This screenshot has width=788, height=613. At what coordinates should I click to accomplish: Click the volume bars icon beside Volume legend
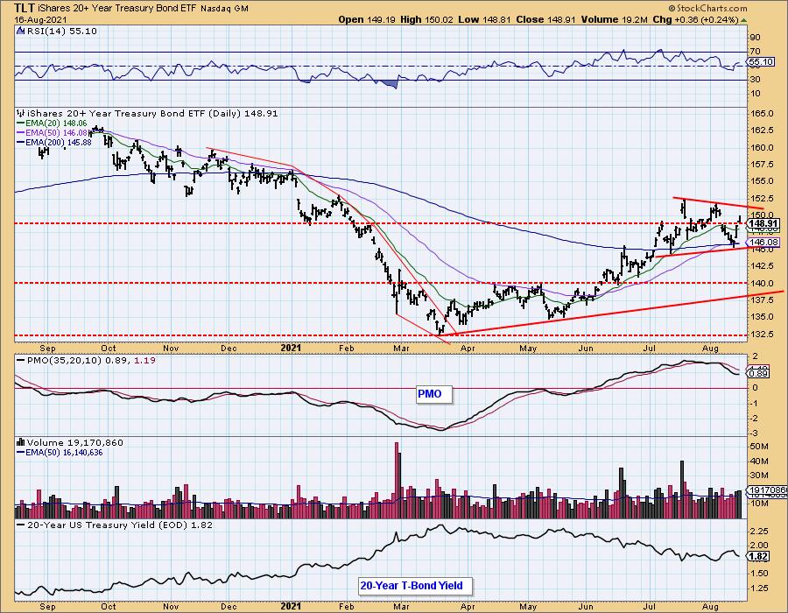(21, 442)
